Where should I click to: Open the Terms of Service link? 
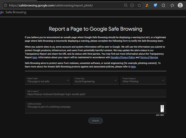point(149,57)
